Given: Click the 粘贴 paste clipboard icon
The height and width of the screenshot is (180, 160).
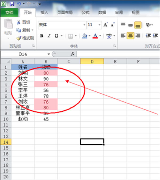Looking at the screenshot, I should (x=8, y=24).
